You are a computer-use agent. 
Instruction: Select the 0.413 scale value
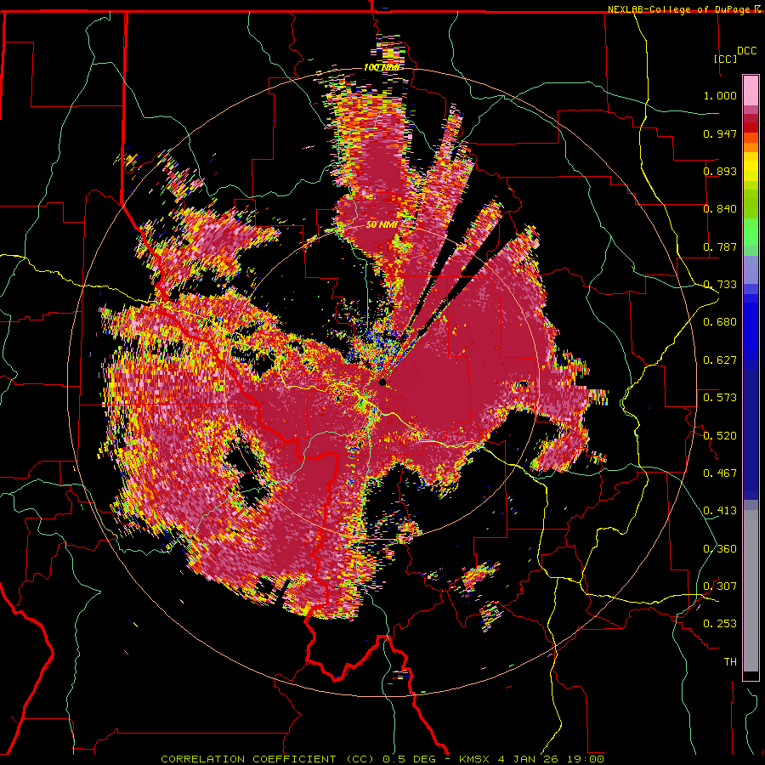(x=720, y=511)
